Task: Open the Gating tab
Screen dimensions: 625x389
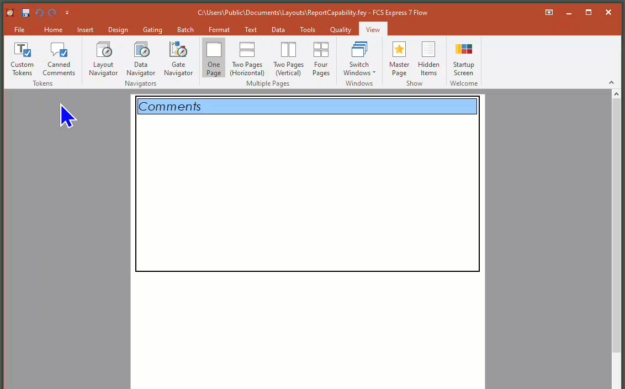Action: point(152,30)
